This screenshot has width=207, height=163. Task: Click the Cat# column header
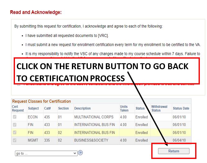coord(47,108)
